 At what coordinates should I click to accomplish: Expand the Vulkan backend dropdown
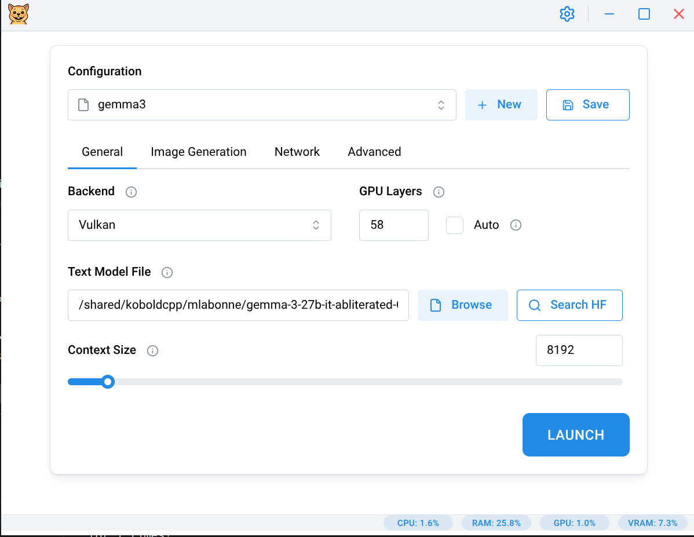(199, 225)
